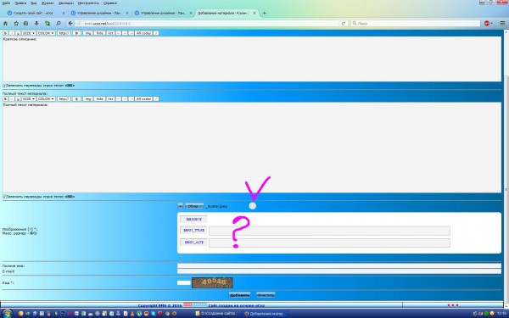Bookmark this page with the star icon

(x=16, y=24)
